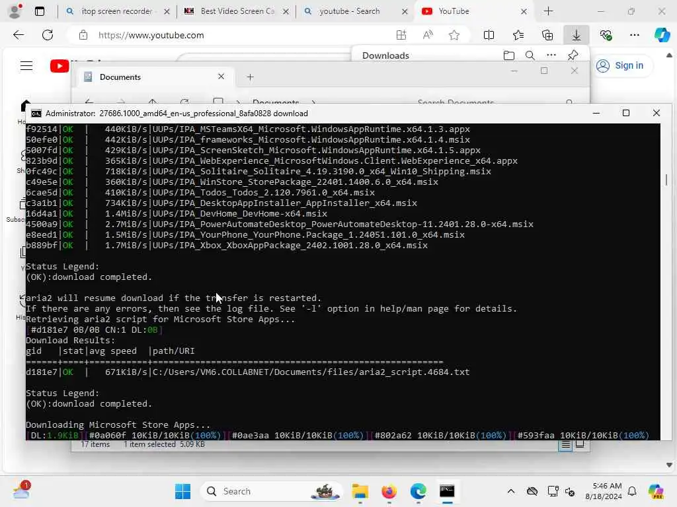
Task: Click the site info lock icon
Action: [x=83, y=35]
